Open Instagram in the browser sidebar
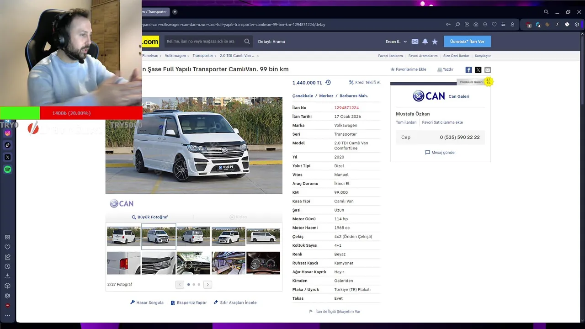 pyautogui.click(x=7, y=133)
